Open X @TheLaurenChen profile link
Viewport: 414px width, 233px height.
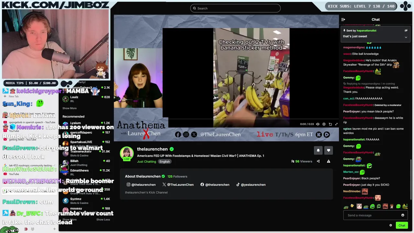(178, 185)
